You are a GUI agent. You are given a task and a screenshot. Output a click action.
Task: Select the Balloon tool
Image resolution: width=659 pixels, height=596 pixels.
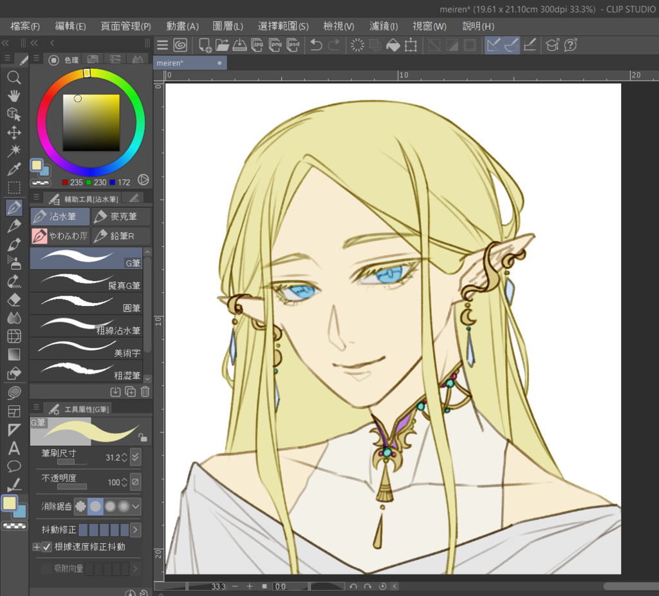click(14, 466)
